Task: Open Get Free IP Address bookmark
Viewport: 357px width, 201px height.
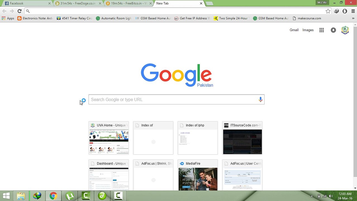Action: 192,18
